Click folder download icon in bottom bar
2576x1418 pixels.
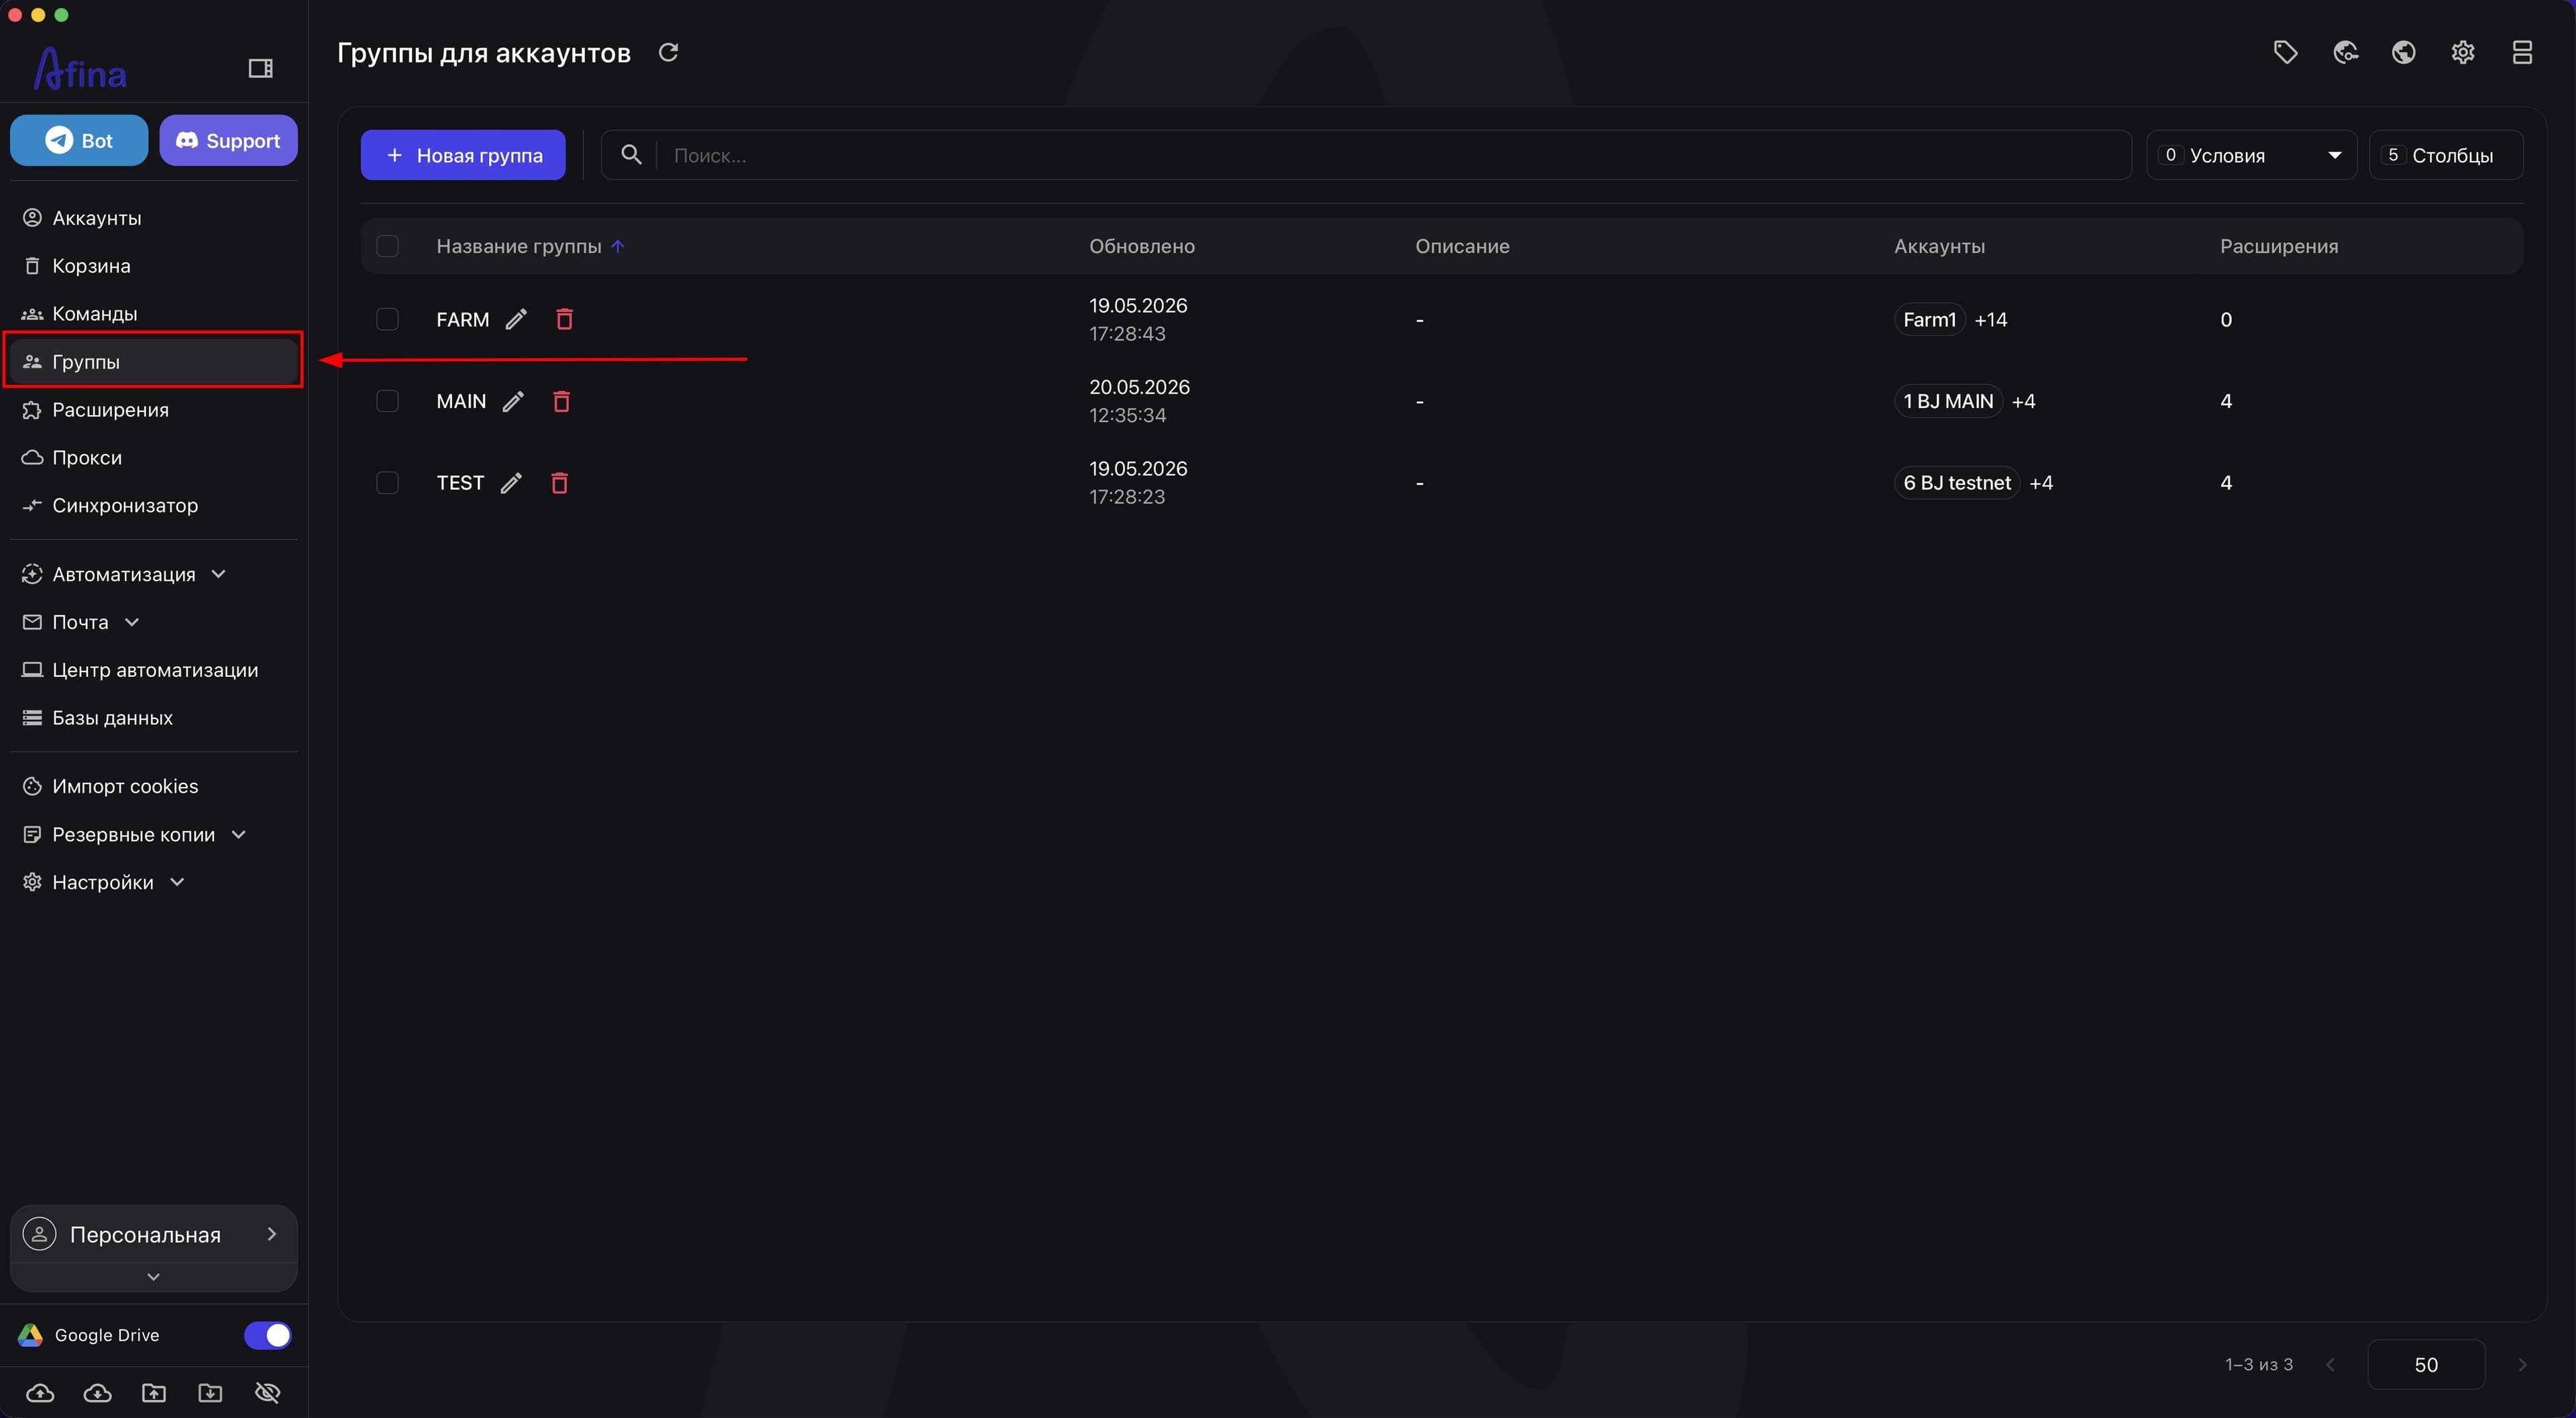(210, 1393)
